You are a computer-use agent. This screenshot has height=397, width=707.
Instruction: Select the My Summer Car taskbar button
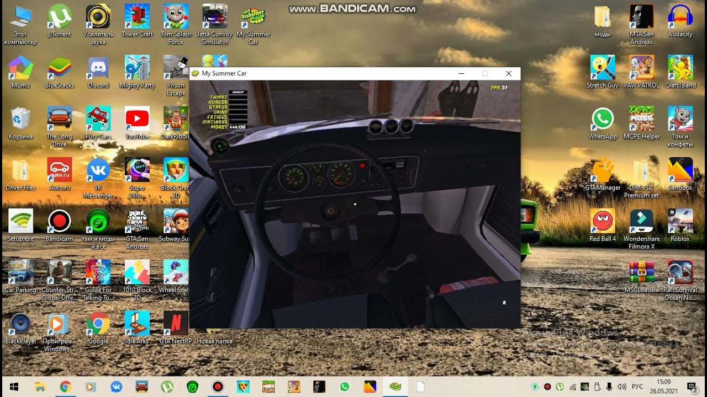click(x=395, y=387)
